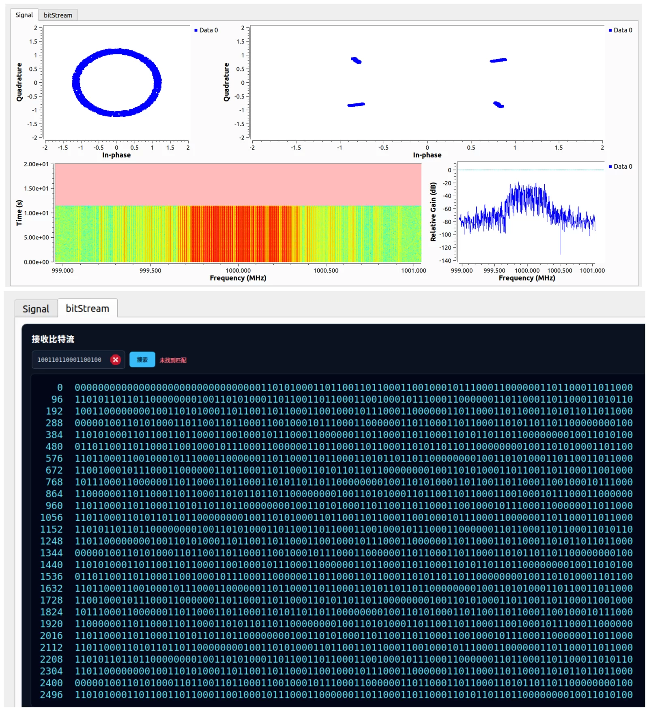The height and width of the screenshot is (711, 649).
Task: Click In-phase label under circular constellation
Action: point(116,155)
